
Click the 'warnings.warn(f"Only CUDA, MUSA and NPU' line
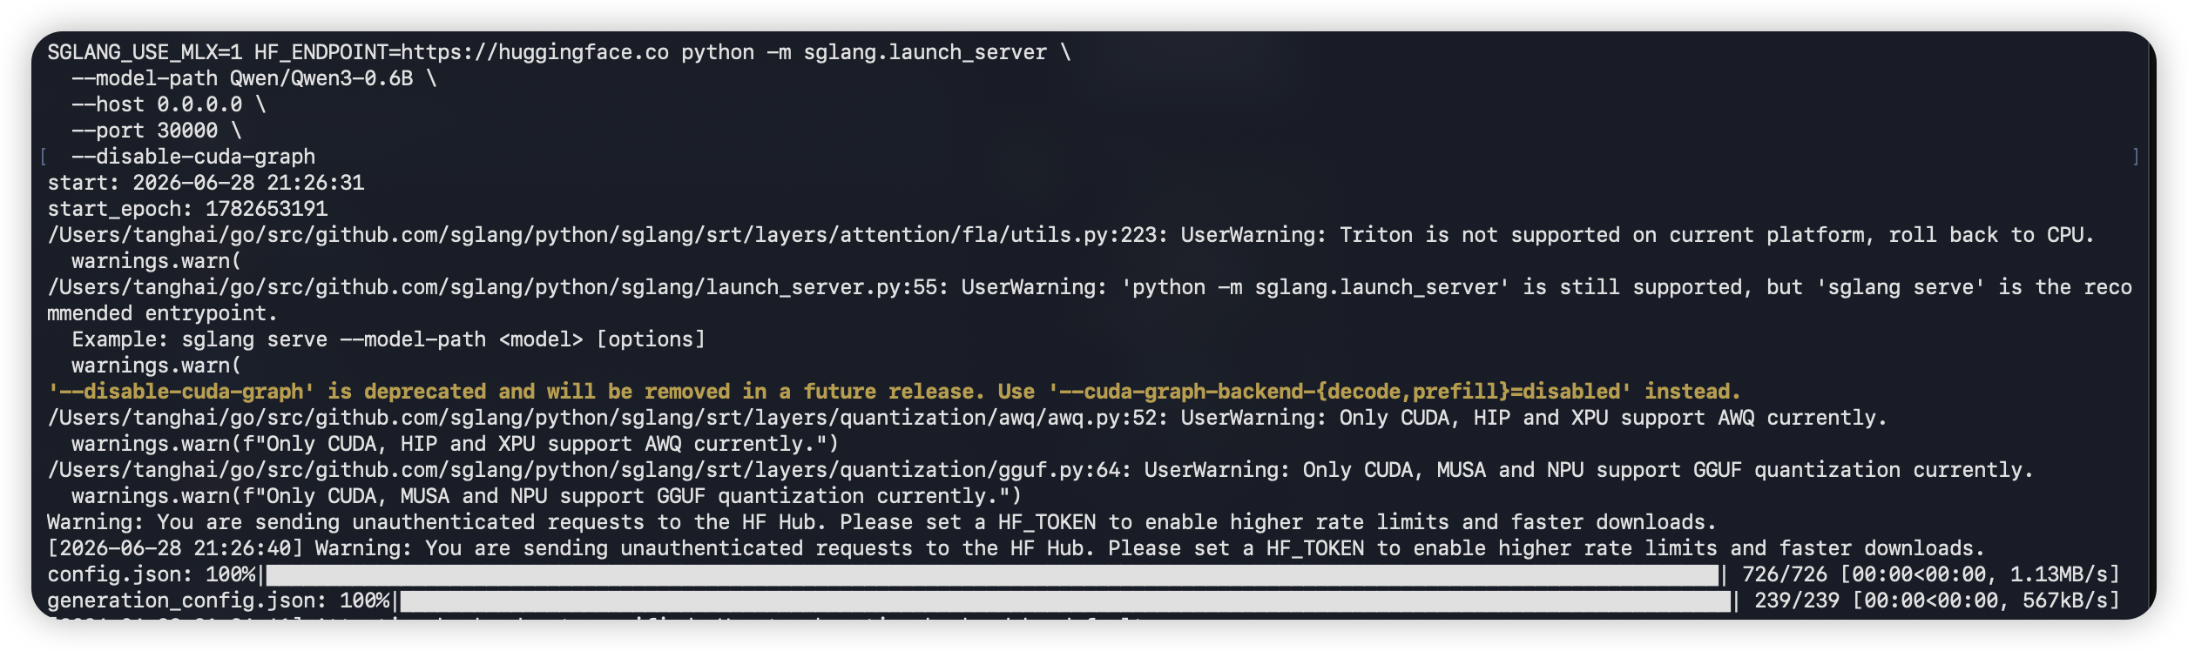tap(546, 496)
